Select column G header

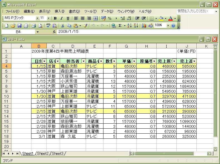coord(126,46)
